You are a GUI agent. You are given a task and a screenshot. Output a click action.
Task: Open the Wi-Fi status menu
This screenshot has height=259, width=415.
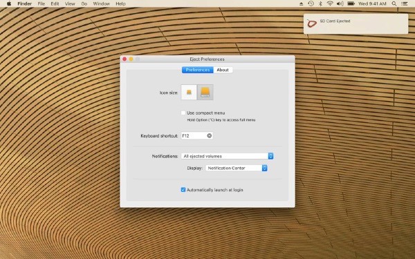[x=330, y=3]
